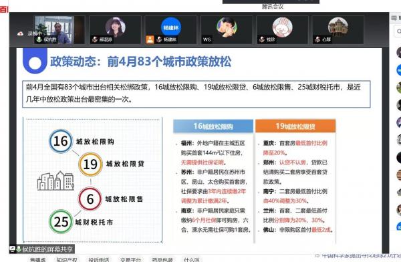
Task: Click the label 城放松限贷 beside 19
Action: pyautogui.click(x=125, y=164)
